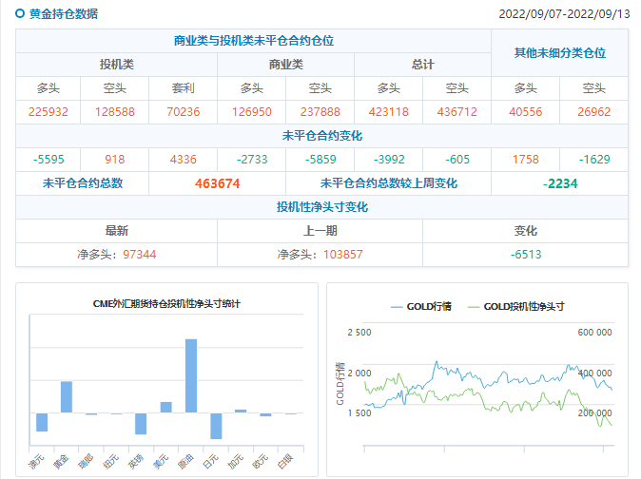Click the 黄金 bar in the CME chart

tap(67, 397)
